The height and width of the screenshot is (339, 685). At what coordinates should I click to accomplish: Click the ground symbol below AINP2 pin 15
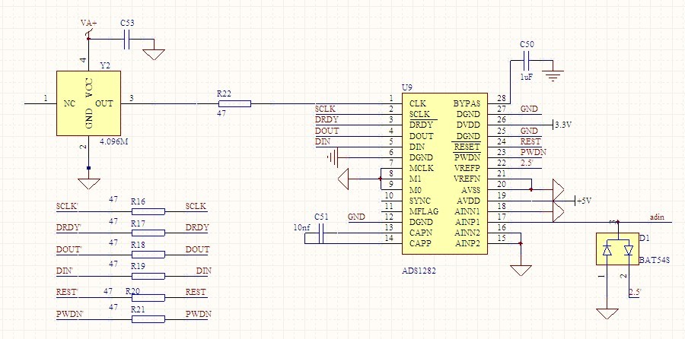coord(521,270)
